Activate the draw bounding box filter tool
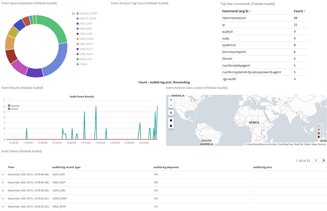Image resolution: width=327 pixels, height=211 pixels. click(171, 125)
